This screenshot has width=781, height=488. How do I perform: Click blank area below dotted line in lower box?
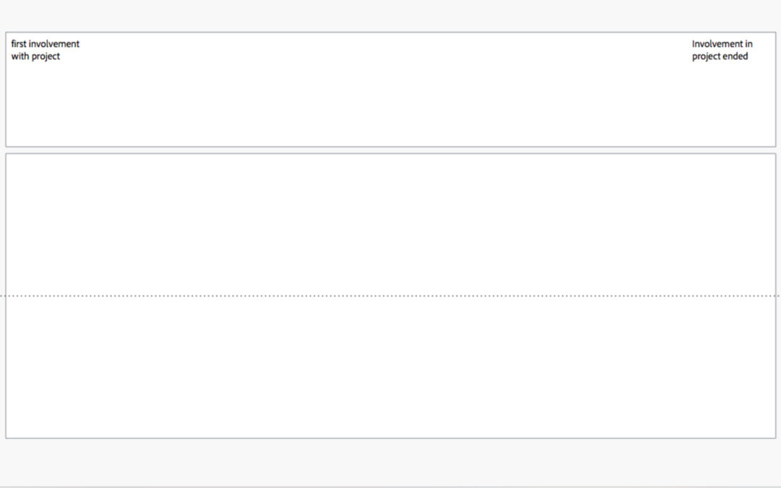390,367
